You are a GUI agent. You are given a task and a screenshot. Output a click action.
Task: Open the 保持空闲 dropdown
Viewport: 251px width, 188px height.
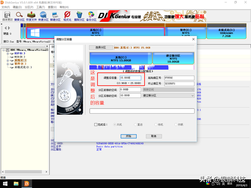tap(168, 90)
